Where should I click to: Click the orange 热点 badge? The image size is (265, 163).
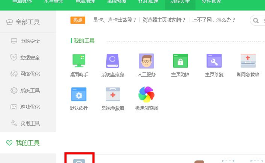[x=78, y=20]
